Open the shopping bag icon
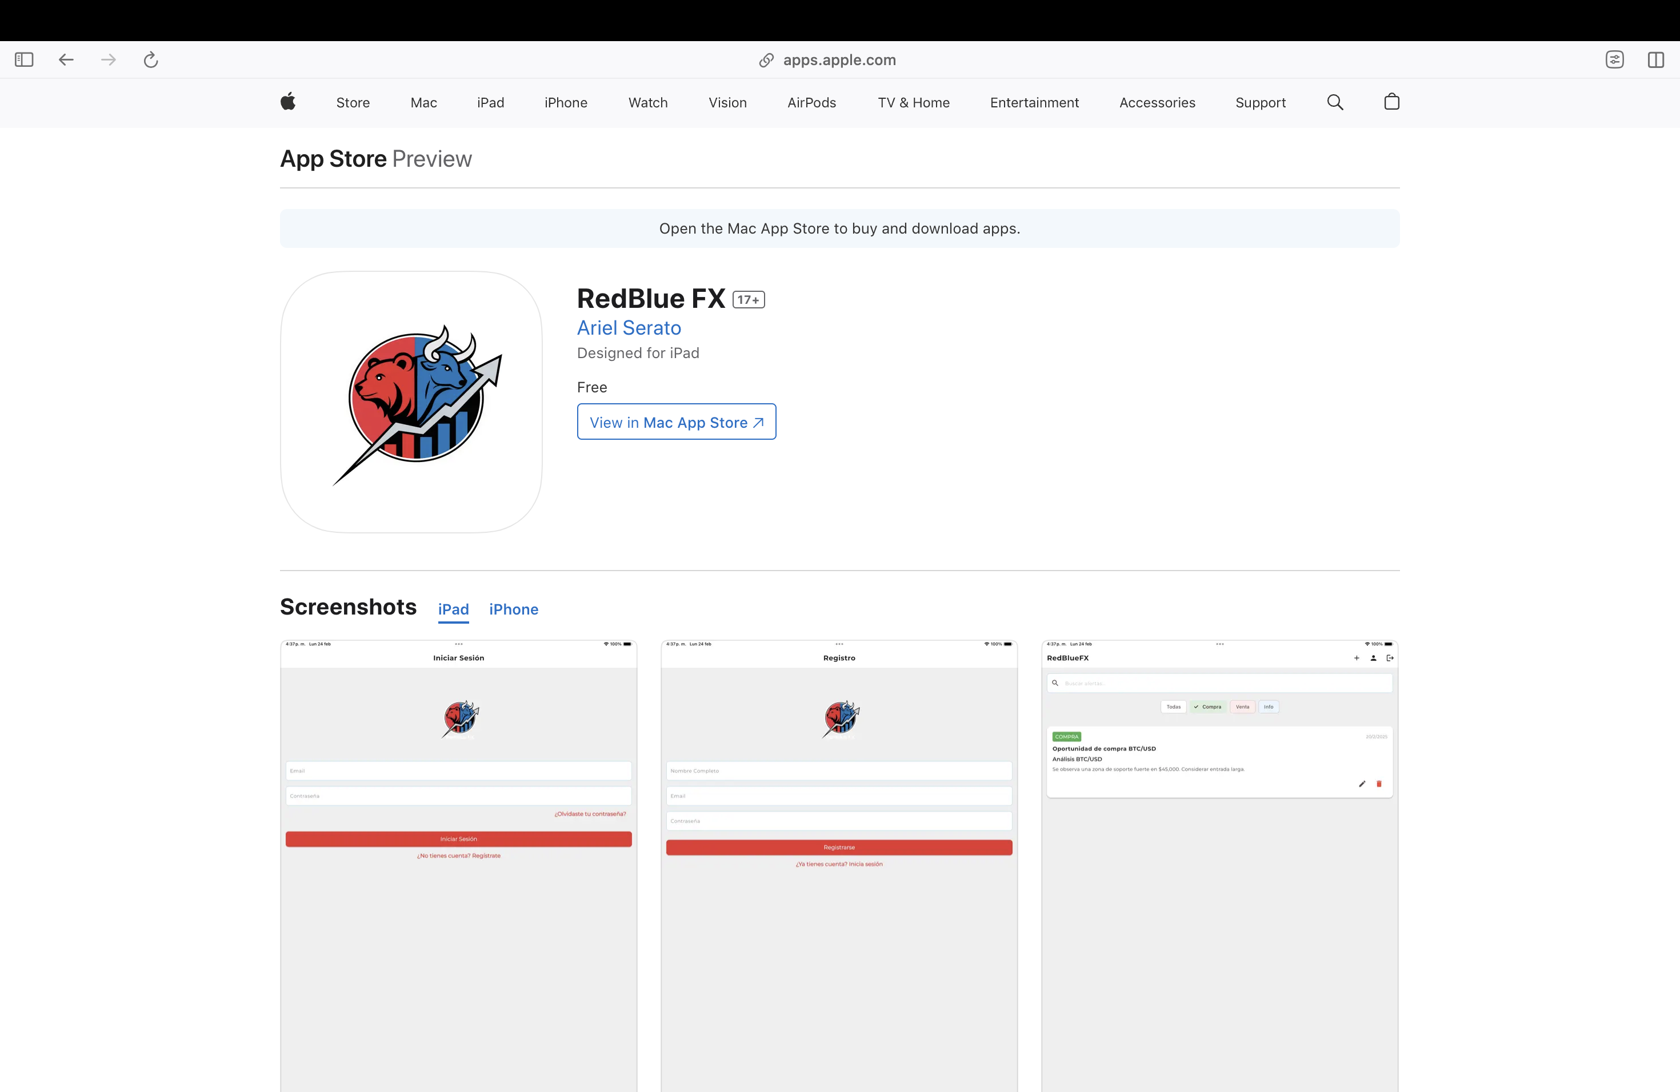 (1391, 102)
